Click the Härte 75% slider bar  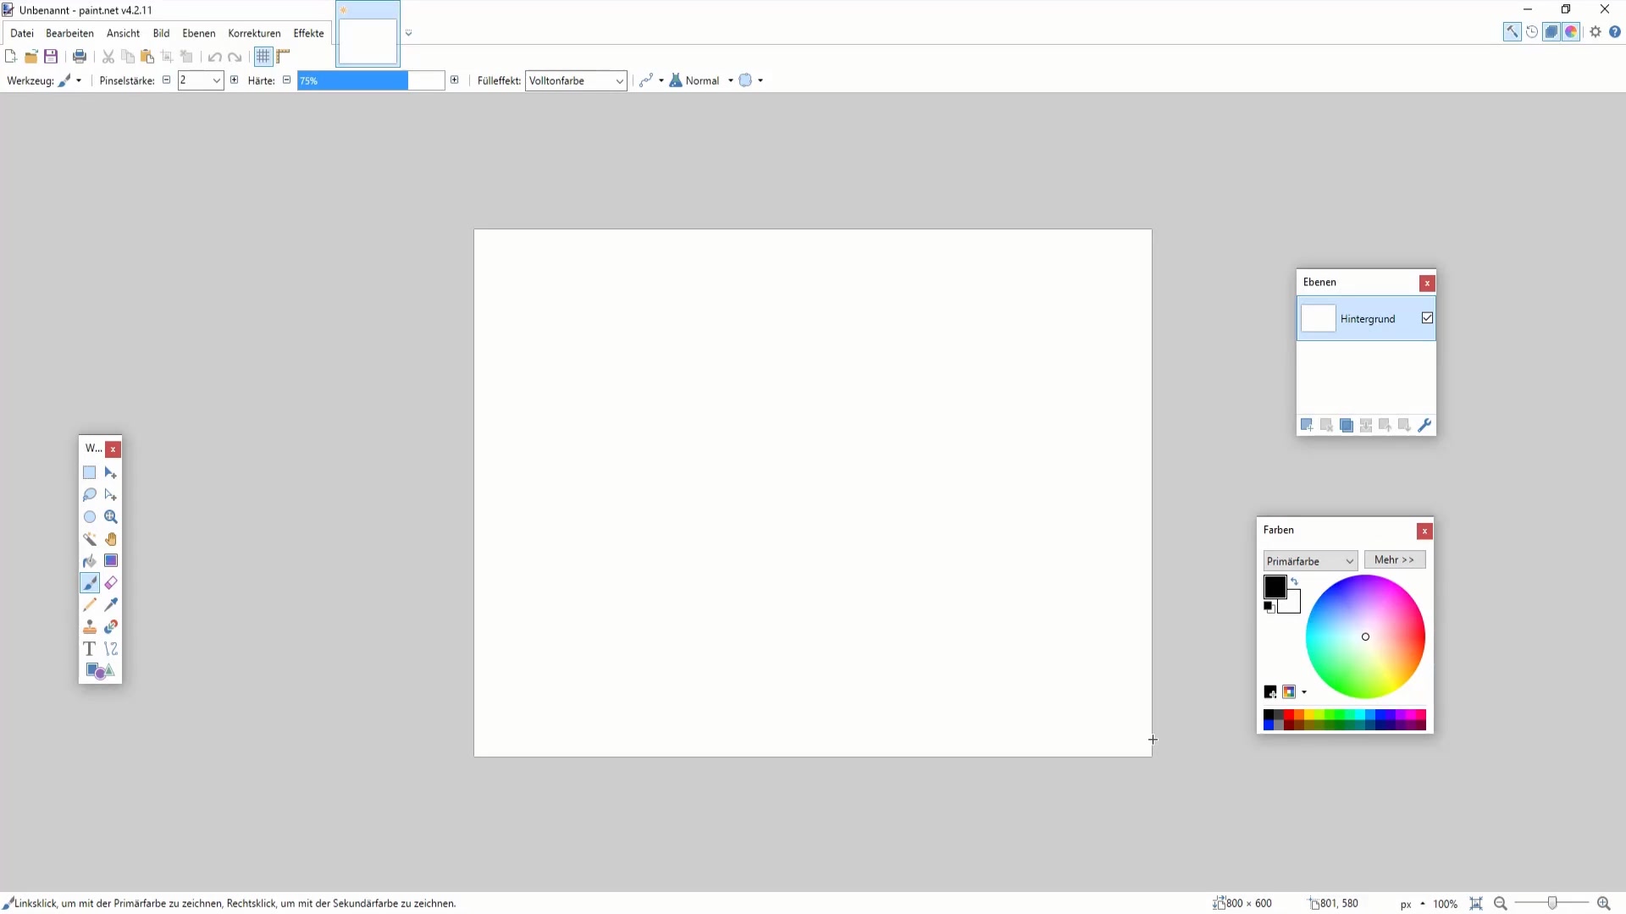[x=370, y=80]
